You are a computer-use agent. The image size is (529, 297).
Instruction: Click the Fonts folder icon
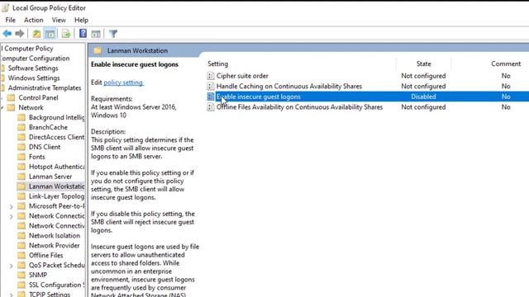(21, 157)
